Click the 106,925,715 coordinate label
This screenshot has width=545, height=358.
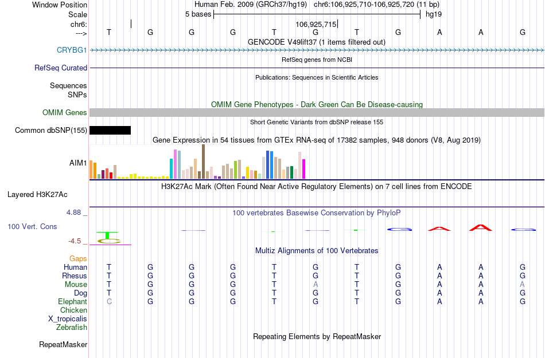(316, 25)
